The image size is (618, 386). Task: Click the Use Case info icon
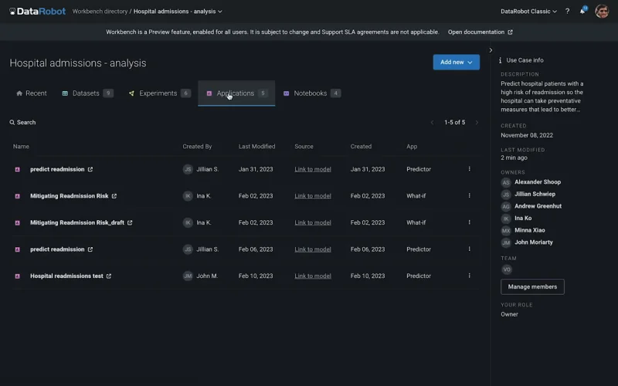pos(501,60)
